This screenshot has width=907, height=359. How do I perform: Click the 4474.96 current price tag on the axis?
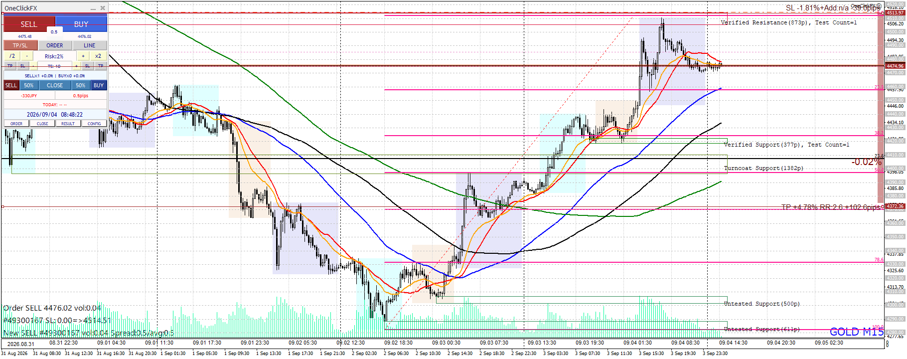[895, 66]
